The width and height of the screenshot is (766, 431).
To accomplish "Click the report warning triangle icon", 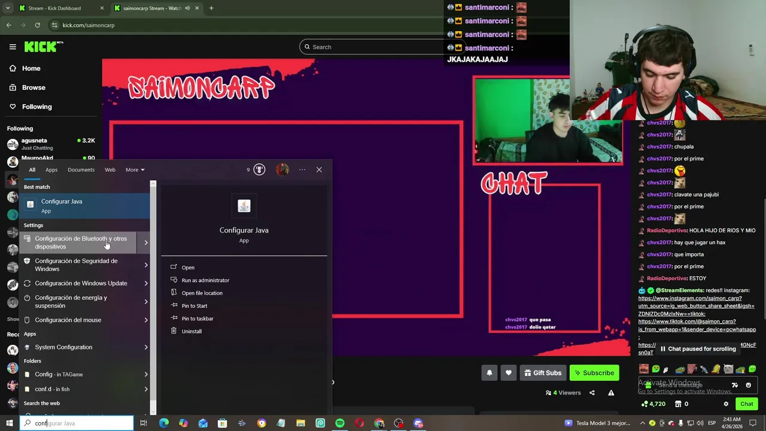I will pos(611,393).
